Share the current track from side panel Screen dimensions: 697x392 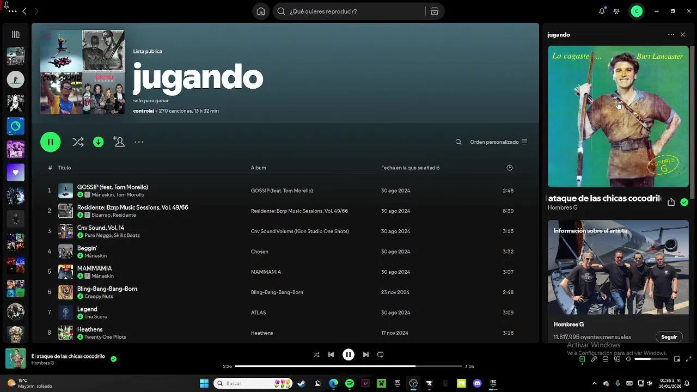click(x=671, y=202)
